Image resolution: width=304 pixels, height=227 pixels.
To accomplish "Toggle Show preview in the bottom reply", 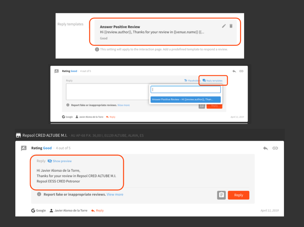I will 60,161.
